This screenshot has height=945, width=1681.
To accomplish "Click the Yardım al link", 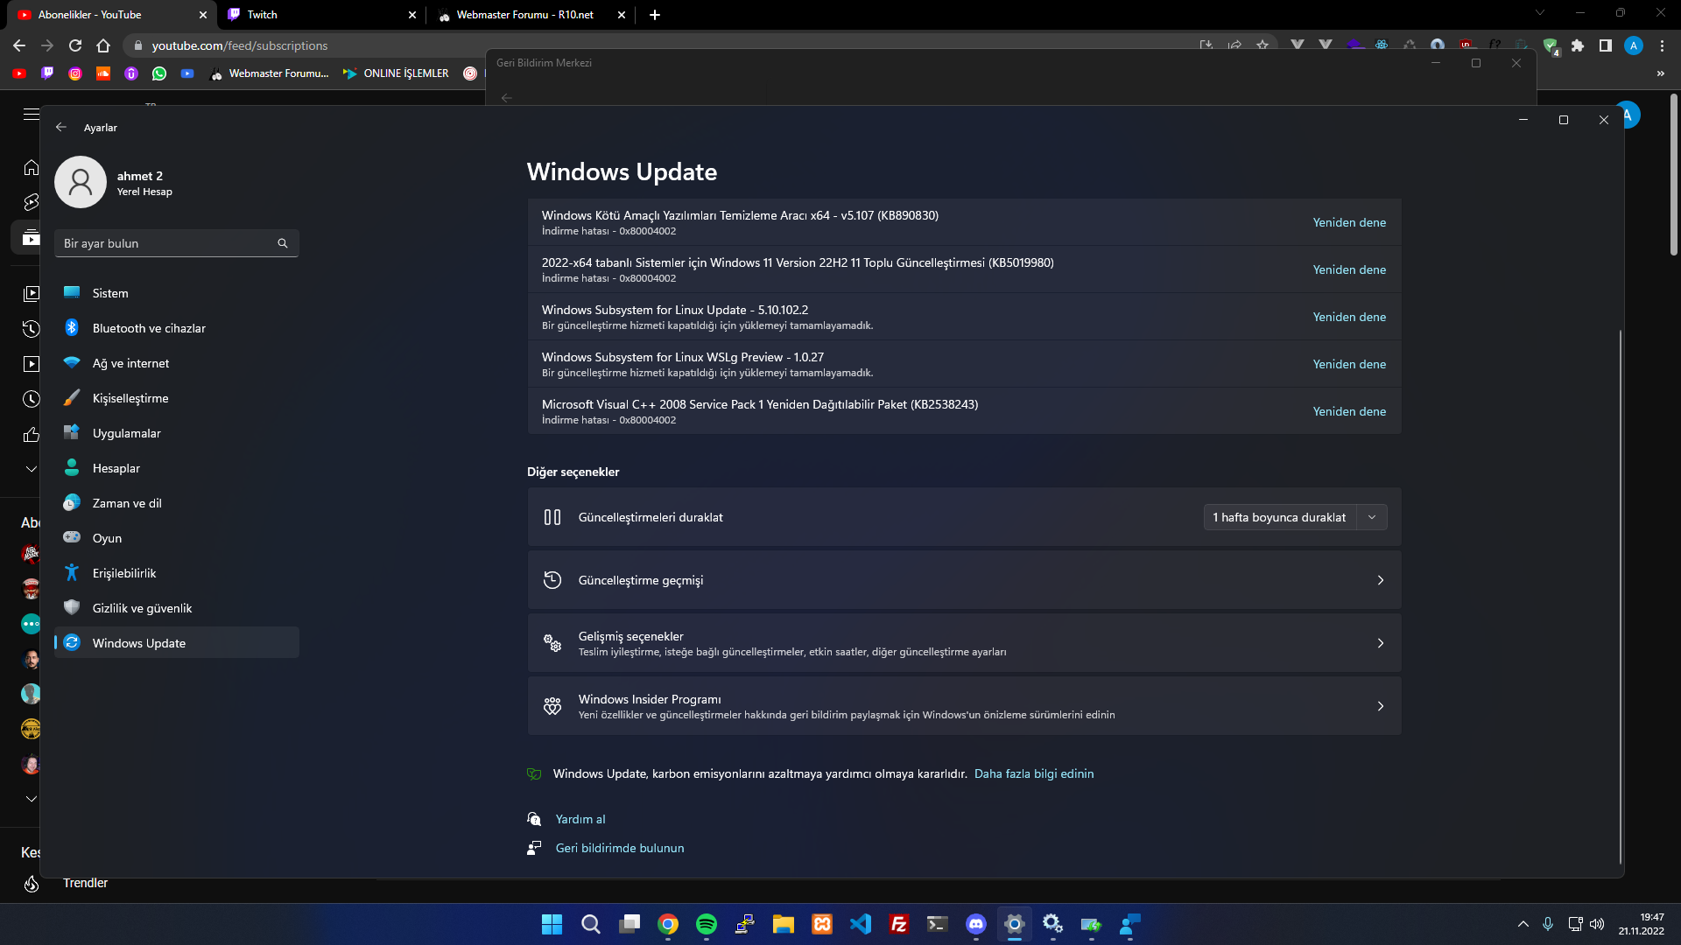I will point(580,819).
